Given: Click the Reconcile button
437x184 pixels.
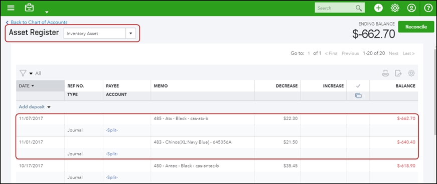Looking at the screenshot, I should click(x=416, y=26).
